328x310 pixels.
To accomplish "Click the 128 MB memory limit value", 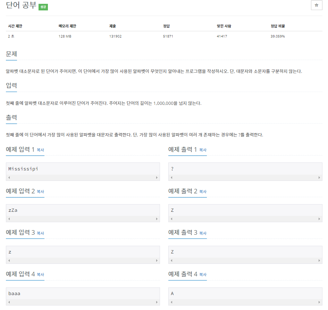I will coord(65,36).
